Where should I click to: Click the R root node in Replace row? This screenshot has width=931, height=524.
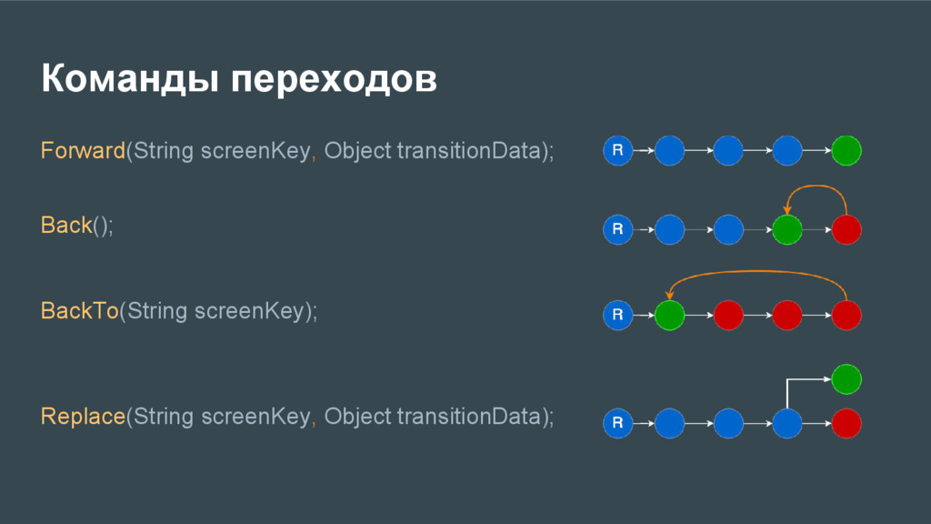point(617,423)
